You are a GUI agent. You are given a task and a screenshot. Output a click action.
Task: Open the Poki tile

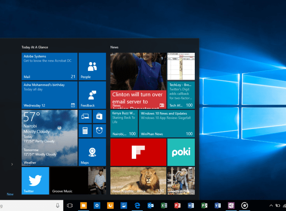pyautogui.click(x=181, y=152)
